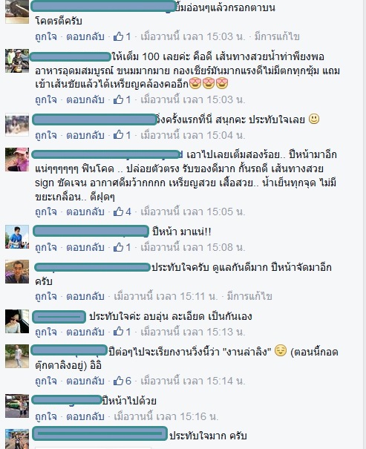Click thumbs-up icon on the 15:04 comment
The height and width of the screenshot is (449, 366).
tap(118, 135)
